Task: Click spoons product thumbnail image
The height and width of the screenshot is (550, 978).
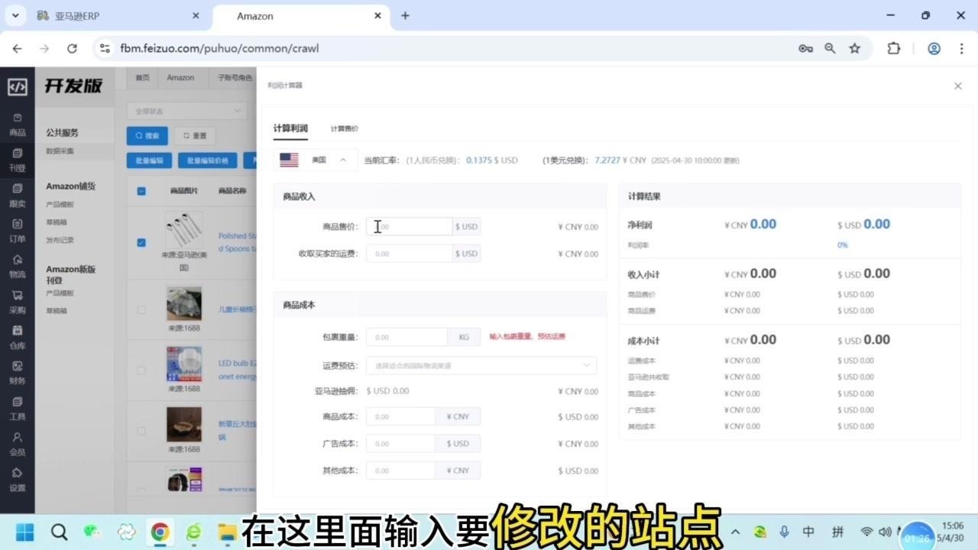Action: 184,229
